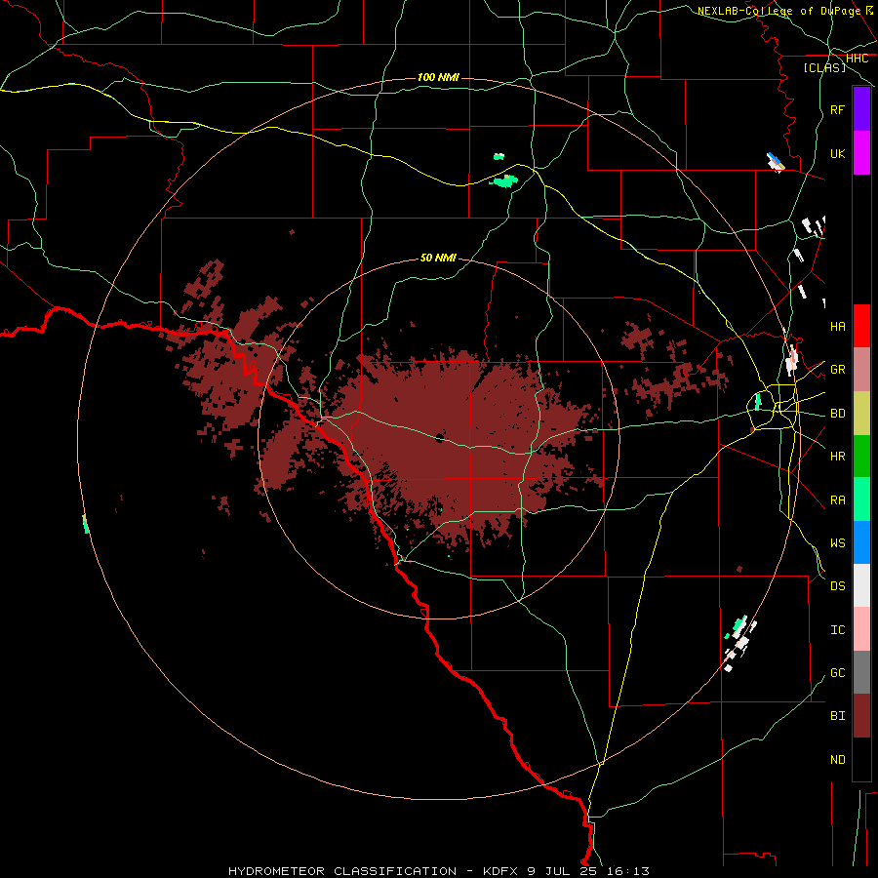Click the GR salmon legend color block
This screenshot has width=878, height=878.
click(861, 370)
